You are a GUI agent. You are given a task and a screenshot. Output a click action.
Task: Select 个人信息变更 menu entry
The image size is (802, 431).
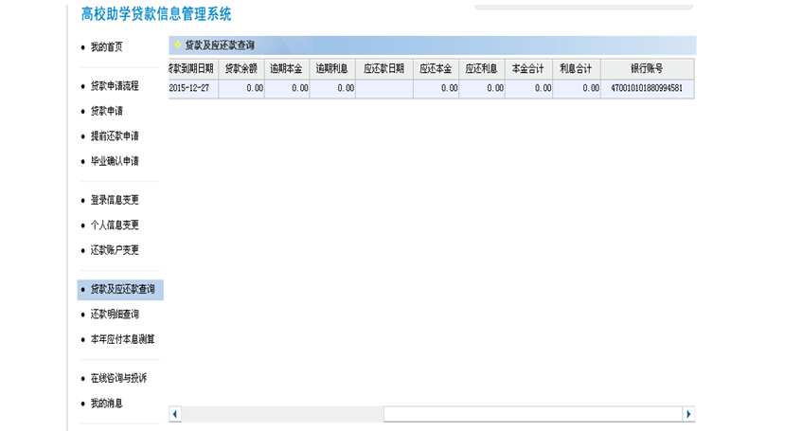pyautogui.click(x=115, y=225)
